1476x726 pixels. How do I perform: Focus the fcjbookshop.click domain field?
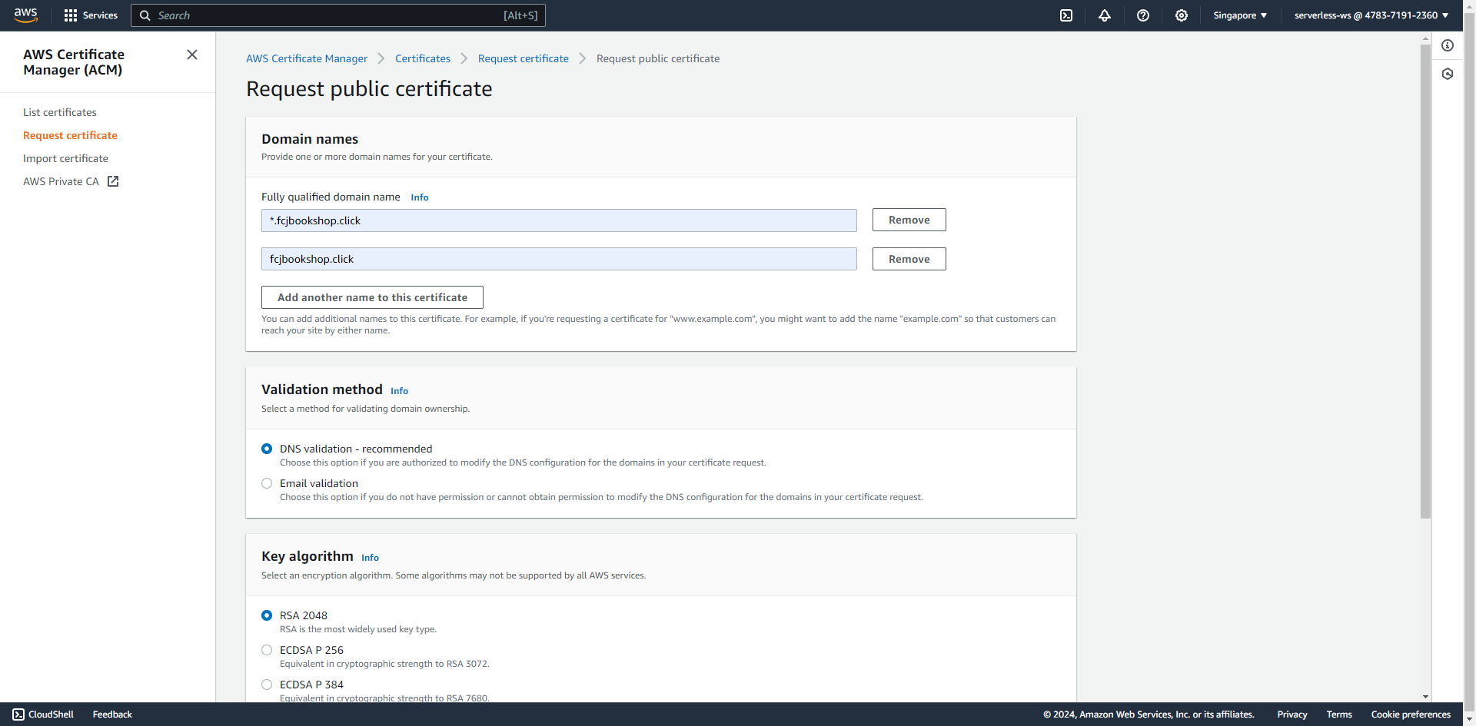[559, 259]
